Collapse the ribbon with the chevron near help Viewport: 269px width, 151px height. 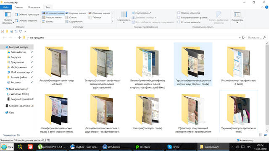[x=262, y=7]
